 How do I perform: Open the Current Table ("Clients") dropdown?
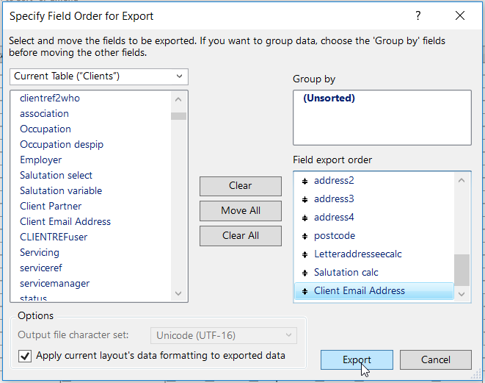[x=99, y=76]
